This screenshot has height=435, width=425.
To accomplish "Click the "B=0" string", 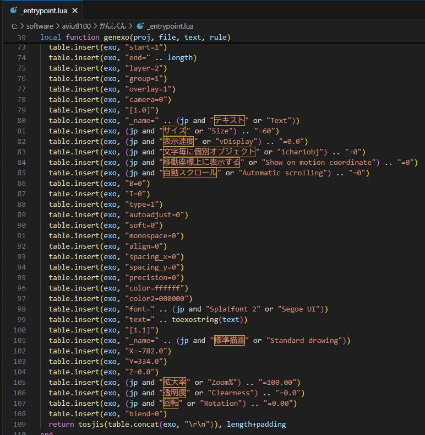I will (x=135, y=184).
